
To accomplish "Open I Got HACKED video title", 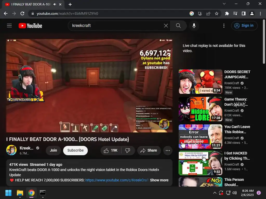I will coord(237,156).
